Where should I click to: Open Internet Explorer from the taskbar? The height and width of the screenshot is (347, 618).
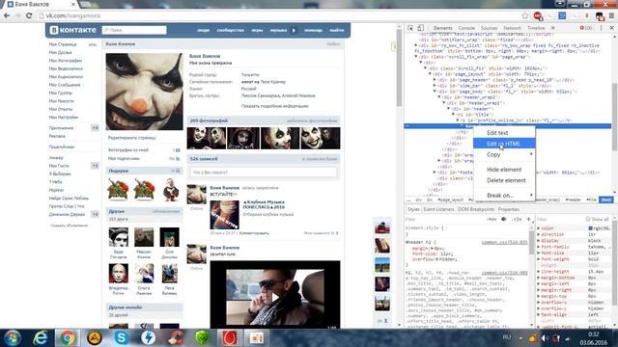tap(41, 338)
